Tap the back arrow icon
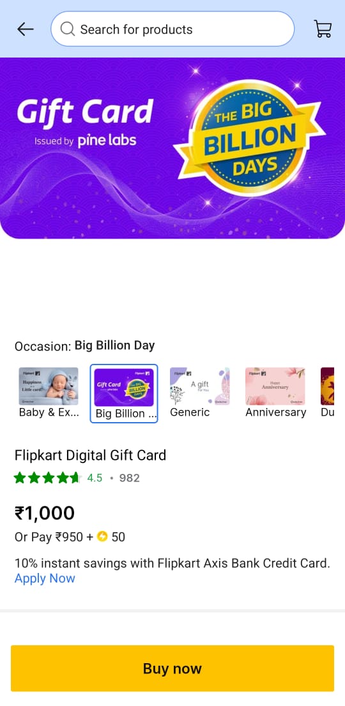The width and height of the screenshot is (345, 706). coord(25,29)
